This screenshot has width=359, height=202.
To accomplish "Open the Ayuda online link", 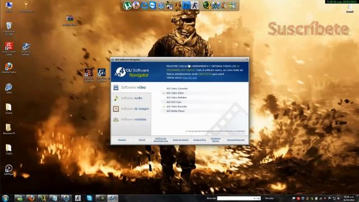I will tap(200, 140).
